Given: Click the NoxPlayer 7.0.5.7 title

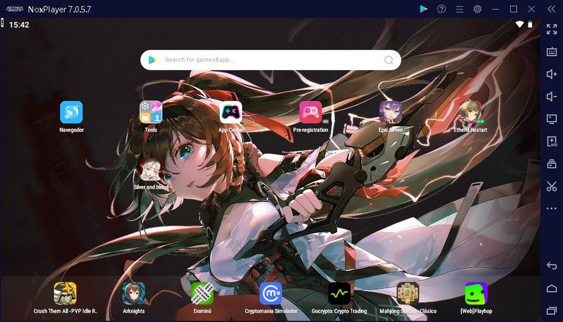Looking at the screenshot, I should [x=59, y=10].
